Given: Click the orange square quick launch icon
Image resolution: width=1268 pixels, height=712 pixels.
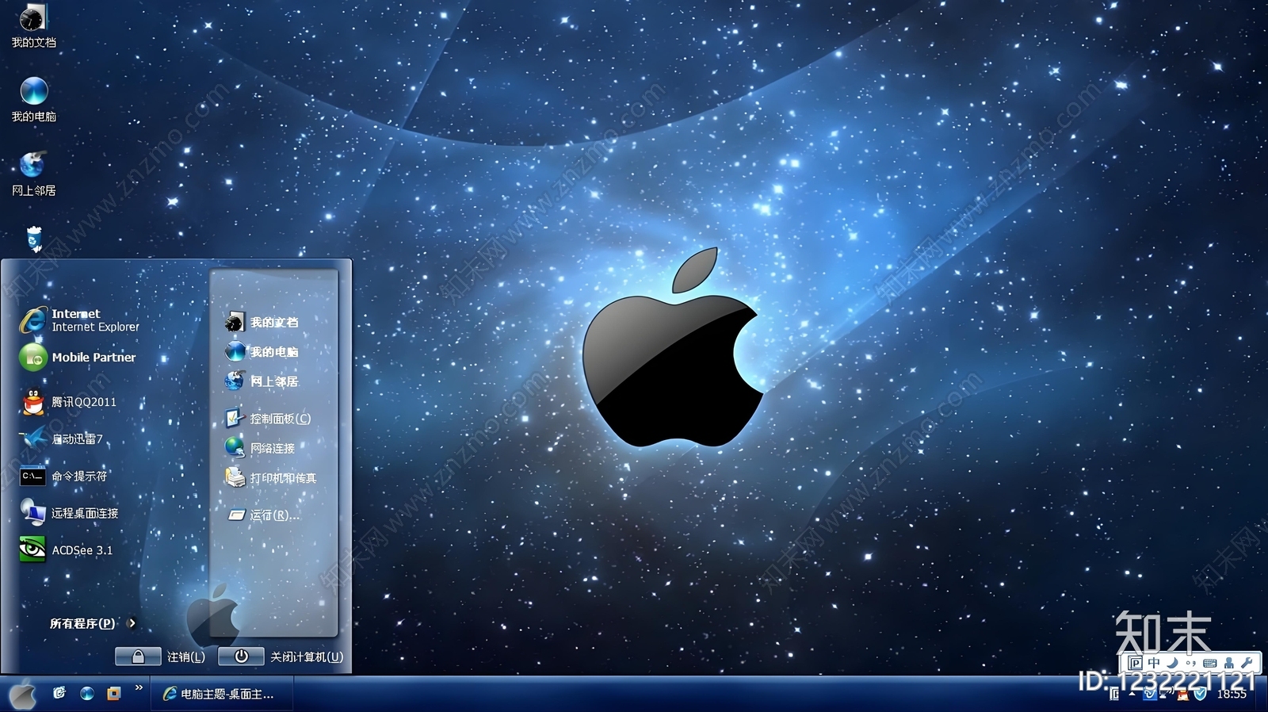Looking at the screenshot, I should tap(114, 694).
